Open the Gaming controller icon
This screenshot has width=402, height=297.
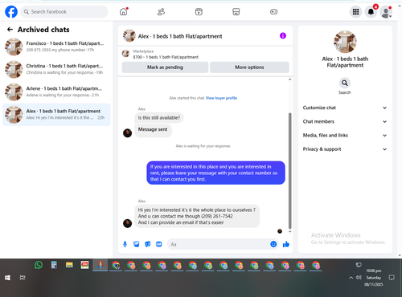coord(273,12)
